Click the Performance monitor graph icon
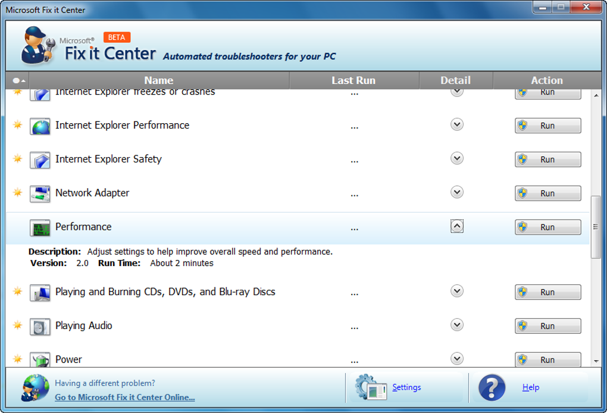 pos(40,227)
